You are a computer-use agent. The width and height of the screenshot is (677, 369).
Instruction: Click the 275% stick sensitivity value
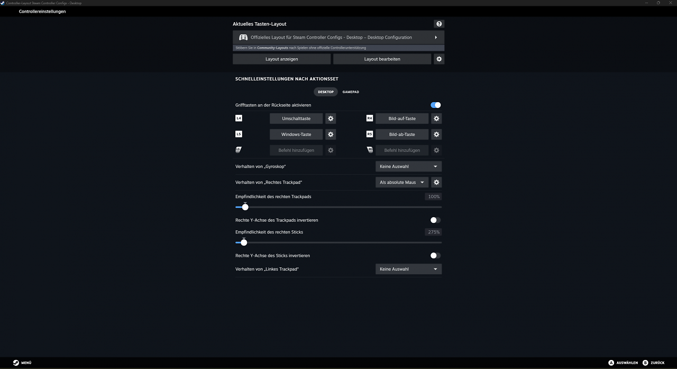coord(434,232)
